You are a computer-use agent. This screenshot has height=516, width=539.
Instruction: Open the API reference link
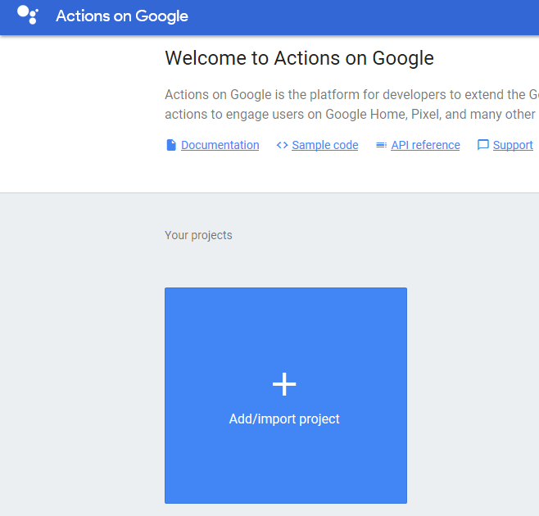(x=425, y=145)
